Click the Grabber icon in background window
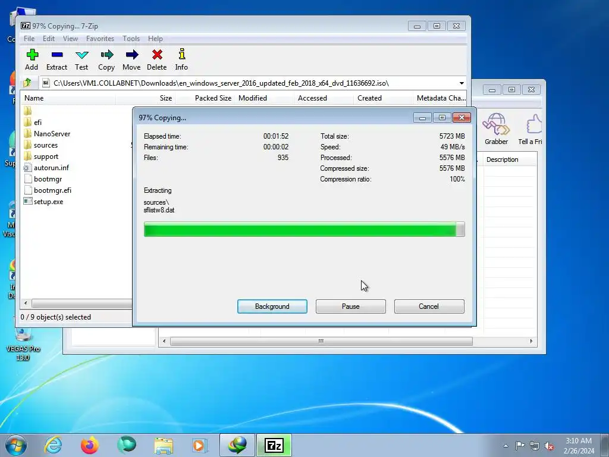 496,129
